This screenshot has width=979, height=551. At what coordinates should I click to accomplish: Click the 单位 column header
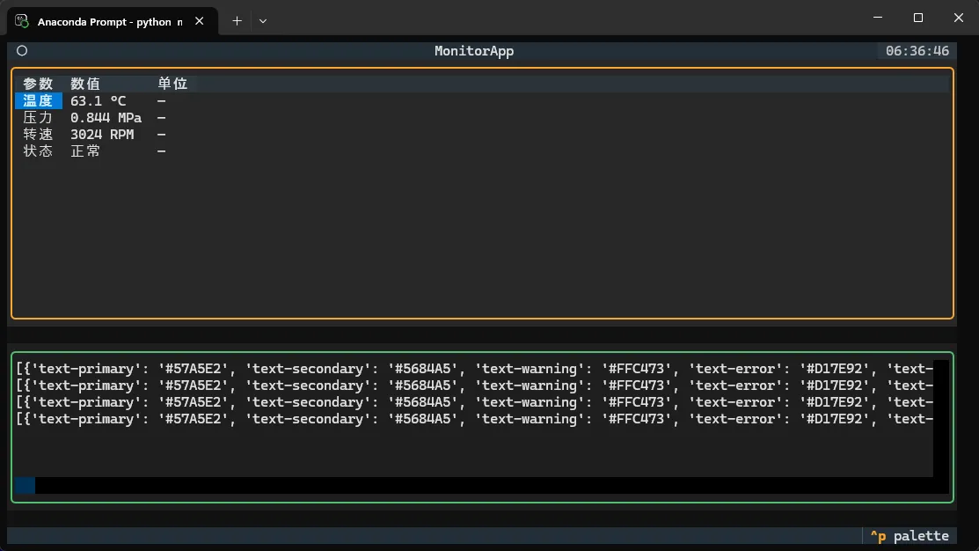click(172, 84)
